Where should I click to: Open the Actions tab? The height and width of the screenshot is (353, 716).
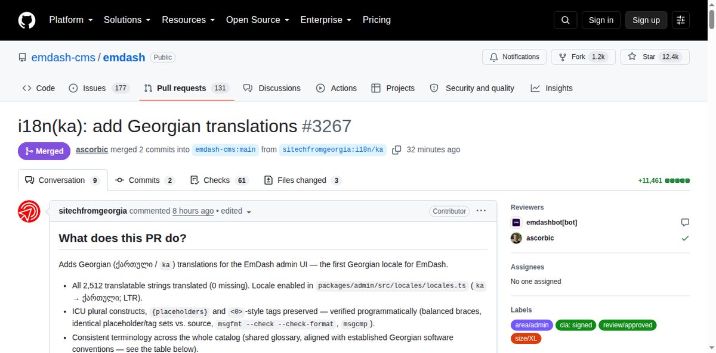tap(337, 88)
